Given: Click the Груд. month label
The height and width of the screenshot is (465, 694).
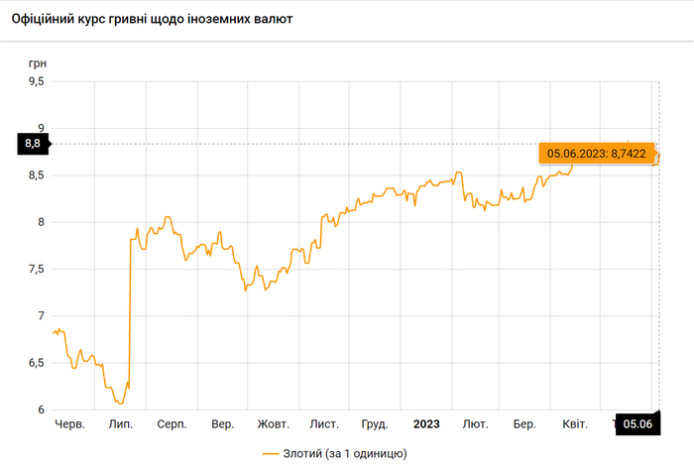Looking at the screenshot, I should [375, 424].
